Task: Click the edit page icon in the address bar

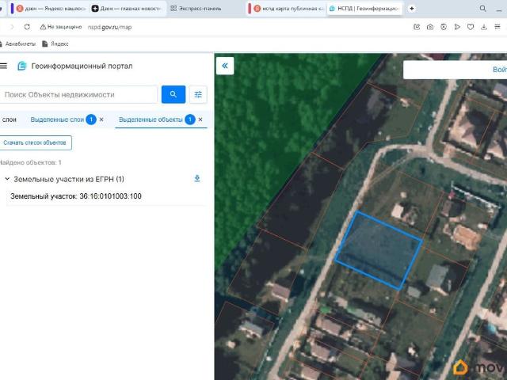Action: coord(417,27)
